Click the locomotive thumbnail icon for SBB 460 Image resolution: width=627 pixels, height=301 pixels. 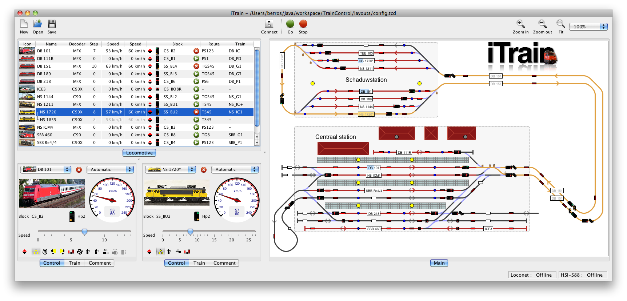tap(27, 135)
